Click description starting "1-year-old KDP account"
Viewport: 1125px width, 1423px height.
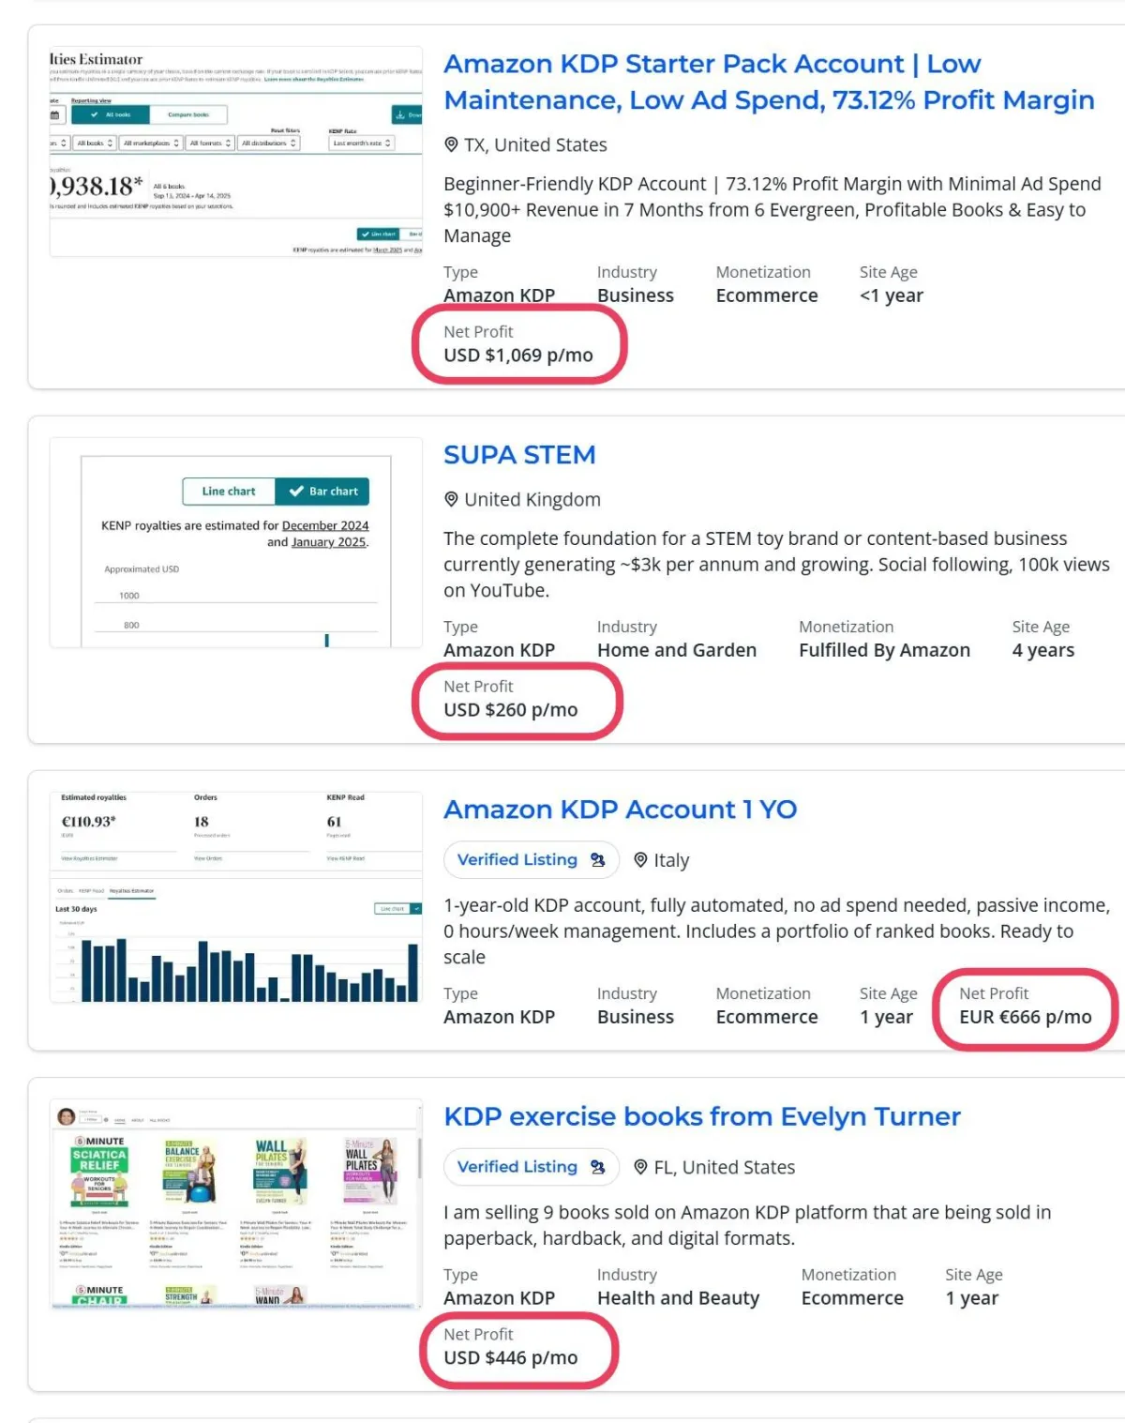coord(776,931)
